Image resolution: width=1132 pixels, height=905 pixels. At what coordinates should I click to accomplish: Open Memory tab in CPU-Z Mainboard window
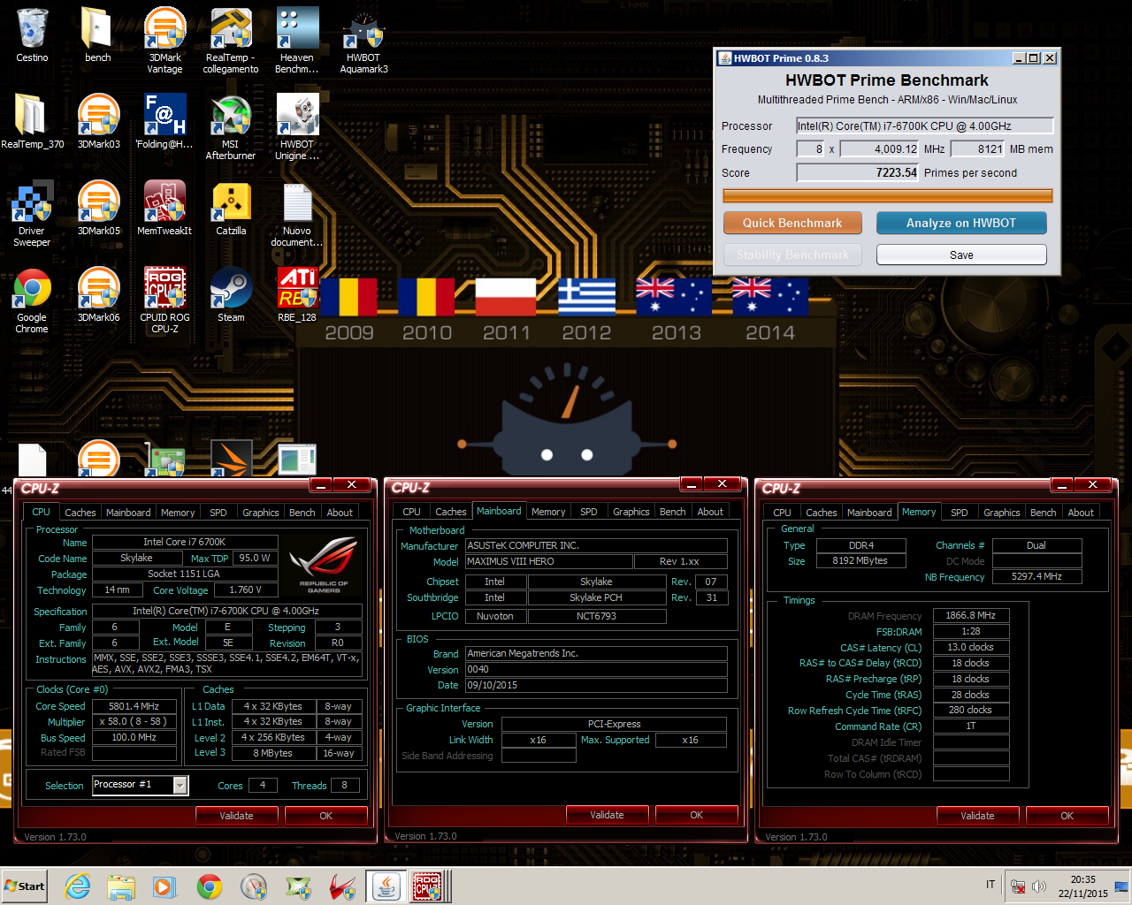[548, 512]
